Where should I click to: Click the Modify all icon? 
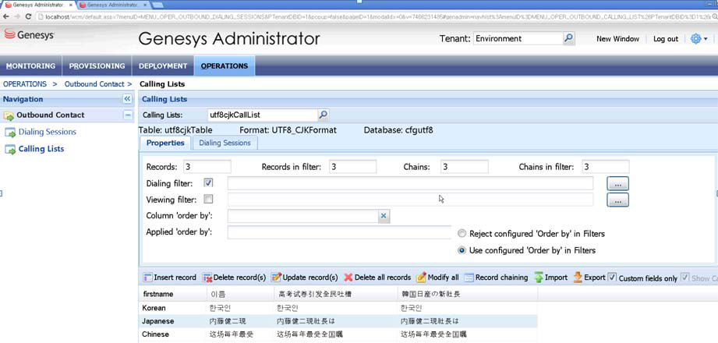pyautogui.click(x=421, y=277)
